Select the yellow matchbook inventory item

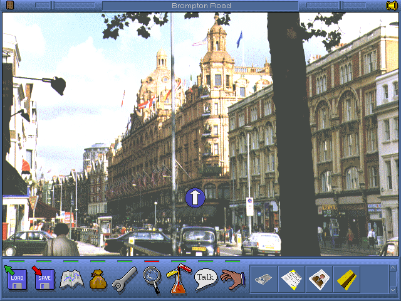click(x=346, y=278)
